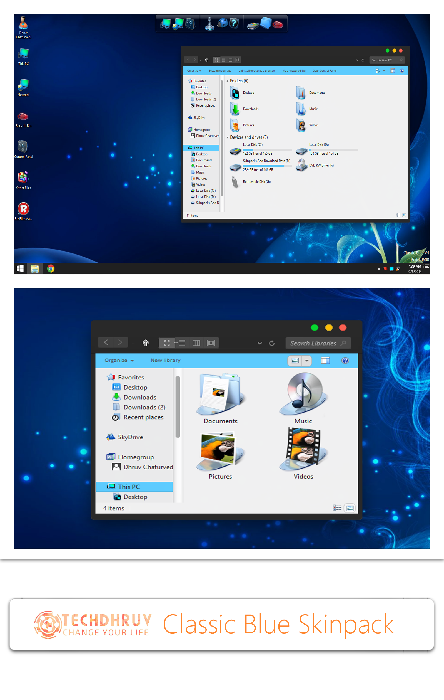Toggle preview pane in This PC window
444x700 pixels.
coord(393,71)
